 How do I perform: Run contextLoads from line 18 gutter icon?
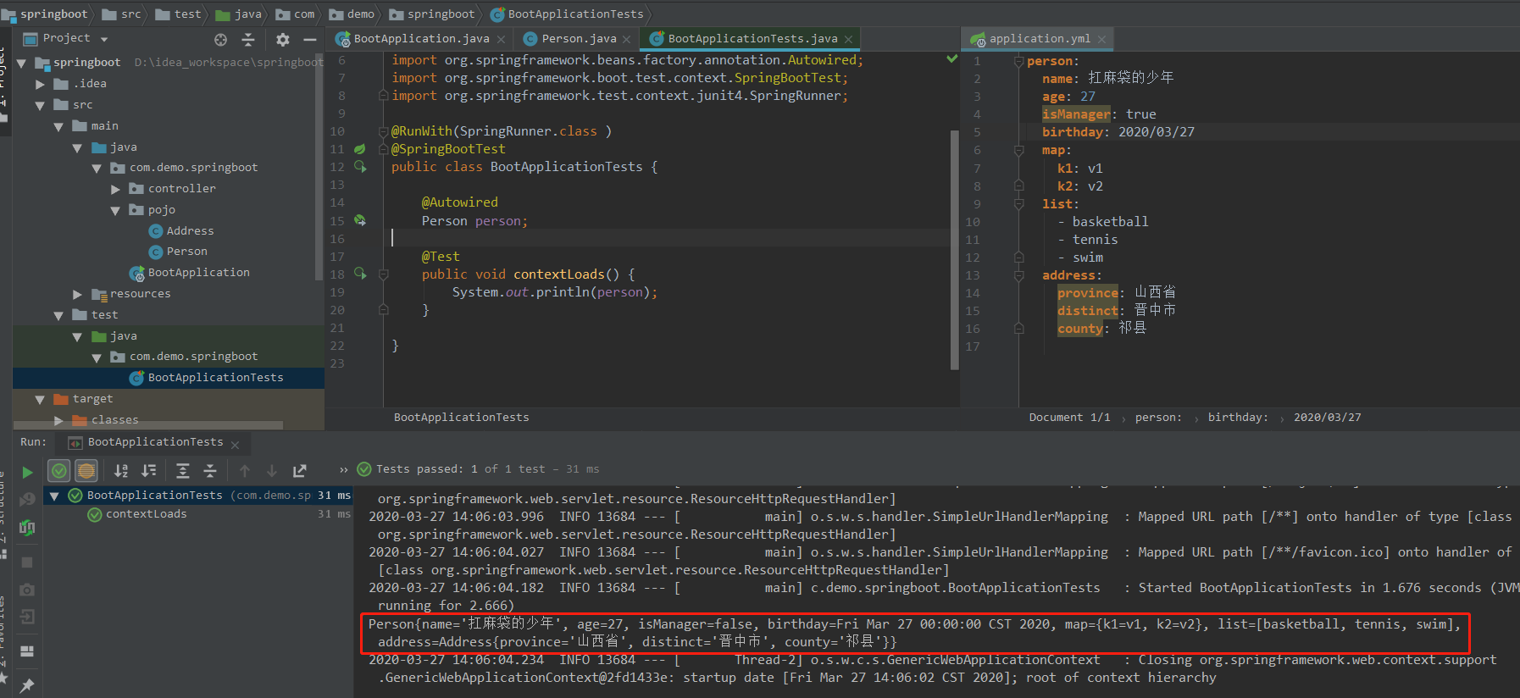(360, 274)
